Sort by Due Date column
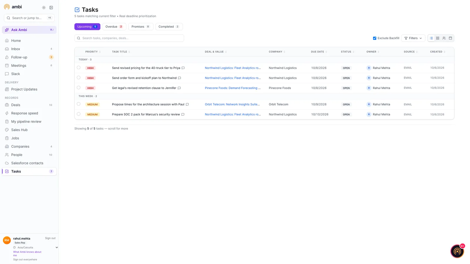This screenshot has width=470, height=264. coord(319,52)
